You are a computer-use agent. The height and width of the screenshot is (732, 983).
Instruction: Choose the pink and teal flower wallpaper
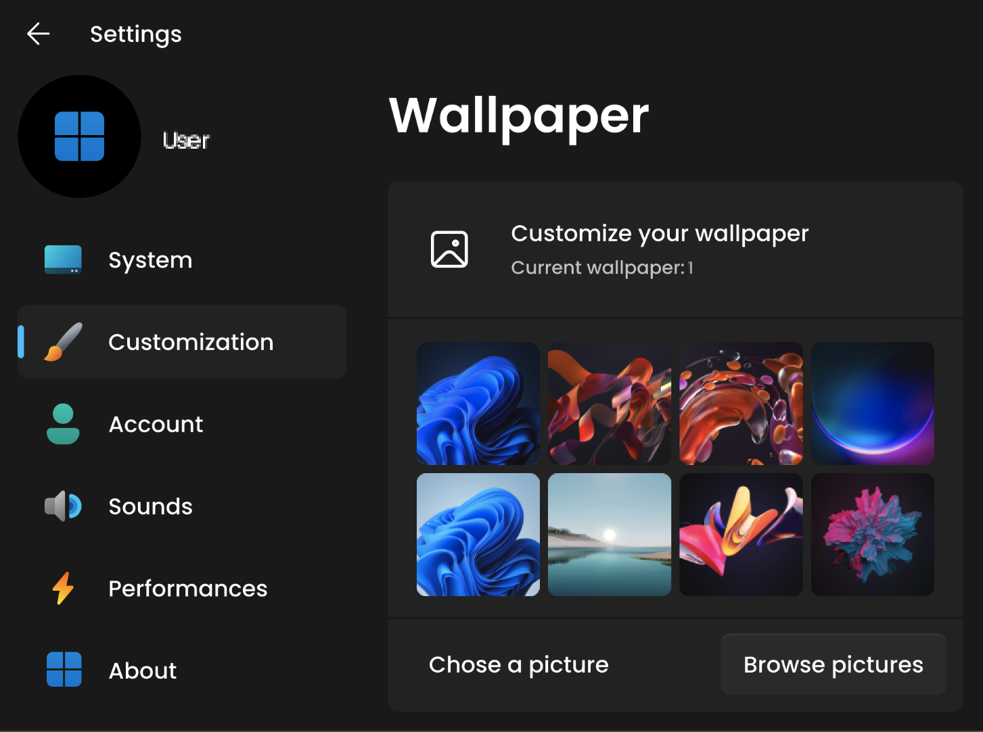[873, 535]
